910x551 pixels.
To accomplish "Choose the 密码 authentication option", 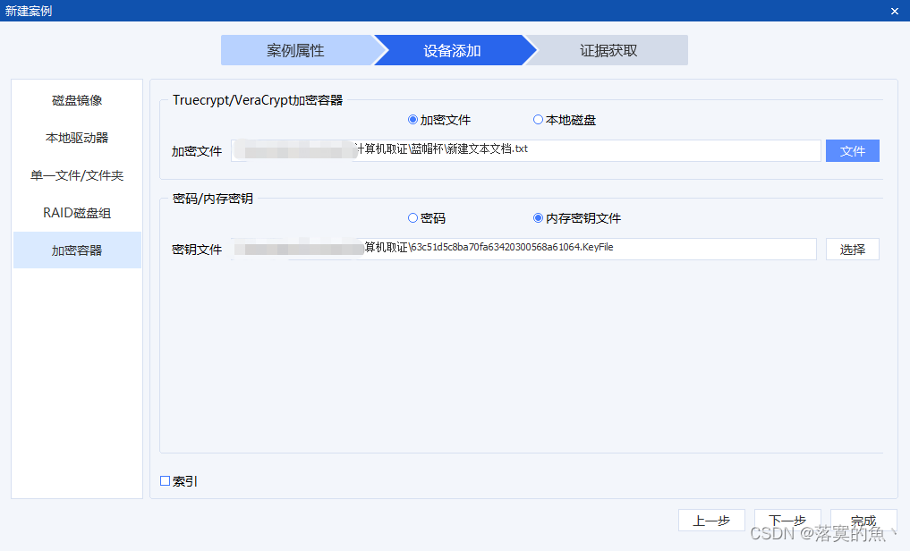I will (412, 219).
